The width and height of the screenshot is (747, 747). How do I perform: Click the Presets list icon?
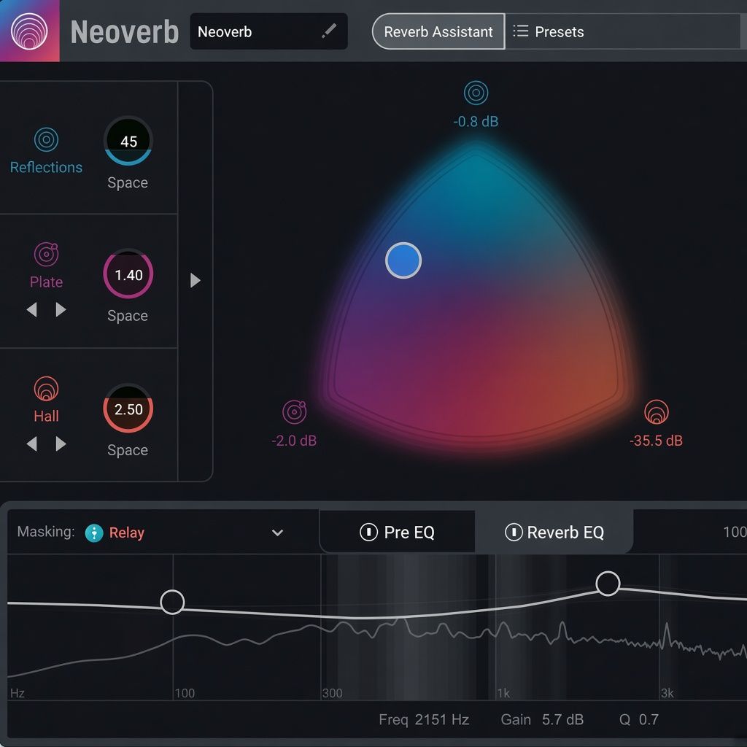click(x=521, y=31)
